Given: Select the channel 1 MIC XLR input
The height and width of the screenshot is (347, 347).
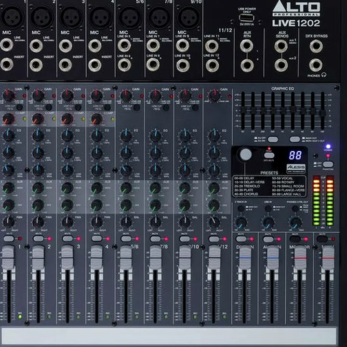Looking at the screenshot, I should [x=12, y=17].
